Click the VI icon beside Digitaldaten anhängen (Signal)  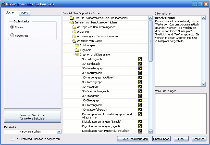140,126
